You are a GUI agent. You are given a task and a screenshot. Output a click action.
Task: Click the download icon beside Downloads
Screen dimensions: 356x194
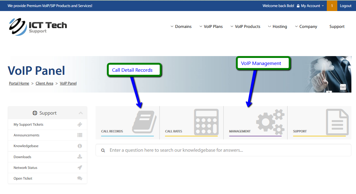[80, 157]
